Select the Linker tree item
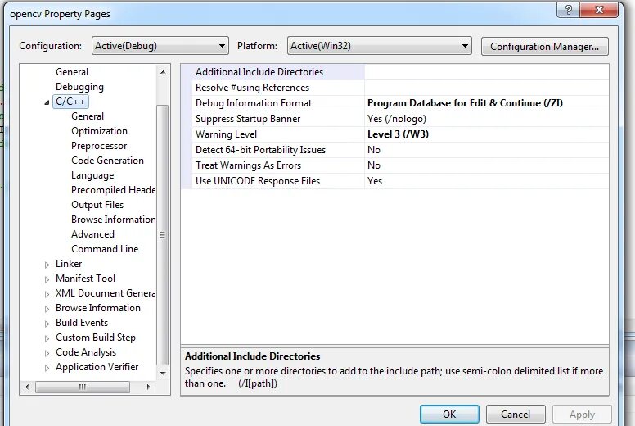The height and width of the screenshot is (426, 635). (x=69, y=264)
